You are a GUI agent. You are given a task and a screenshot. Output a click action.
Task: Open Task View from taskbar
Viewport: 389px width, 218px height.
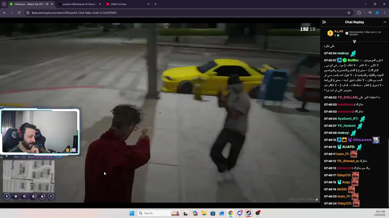coord(185,213)
